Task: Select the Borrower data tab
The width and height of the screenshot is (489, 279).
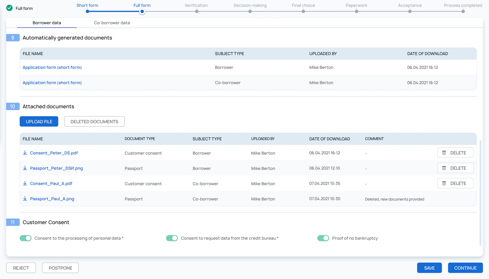Action: pos(47,23)
